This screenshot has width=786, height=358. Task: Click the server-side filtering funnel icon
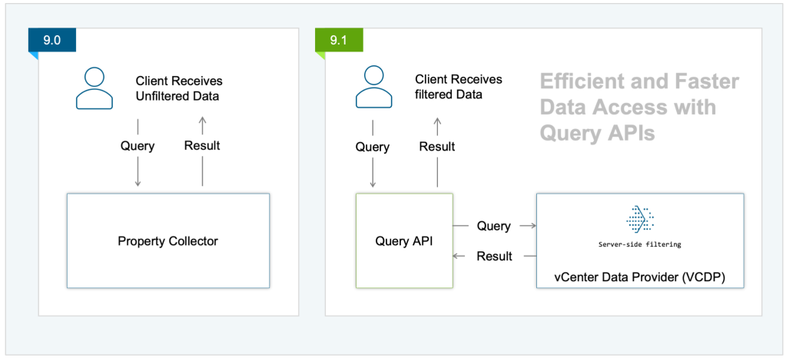tap(640, 220)
